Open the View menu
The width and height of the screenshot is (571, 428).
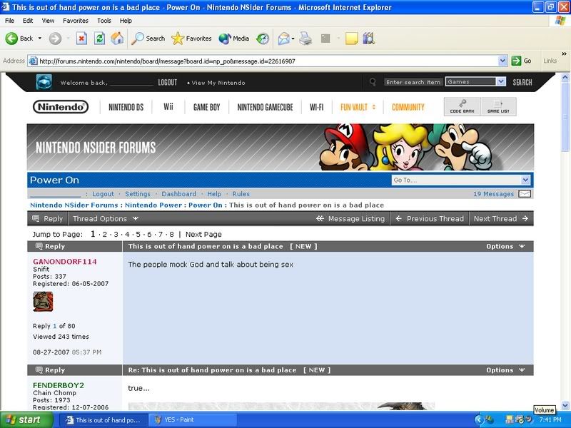[x=48, y=21]
